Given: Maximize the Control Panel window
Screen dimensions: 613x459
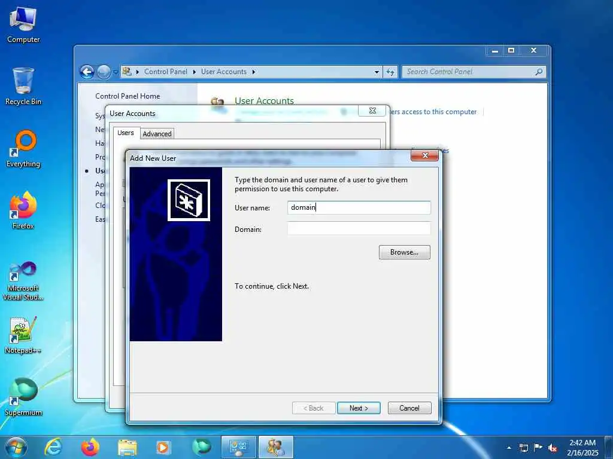Looking at the screenshot, I should click(x=511, y=50).
